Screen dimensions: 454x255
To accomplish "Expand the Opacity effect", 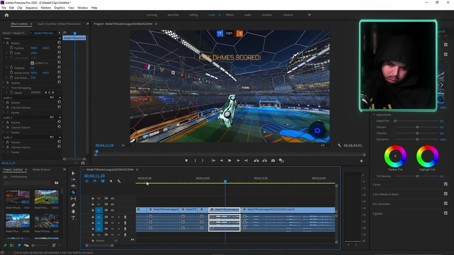I will [4, 83].
